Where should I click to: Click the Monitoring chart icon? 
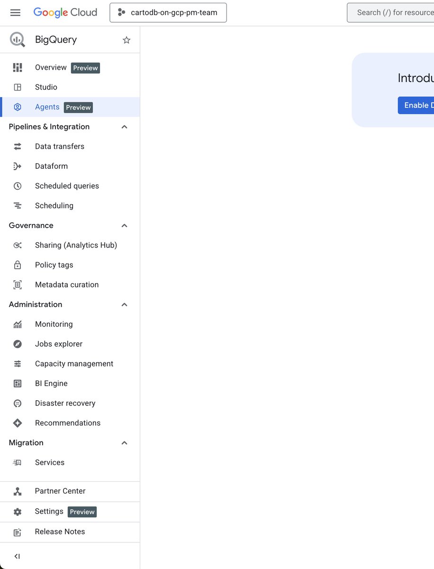[x=18, y=324]
